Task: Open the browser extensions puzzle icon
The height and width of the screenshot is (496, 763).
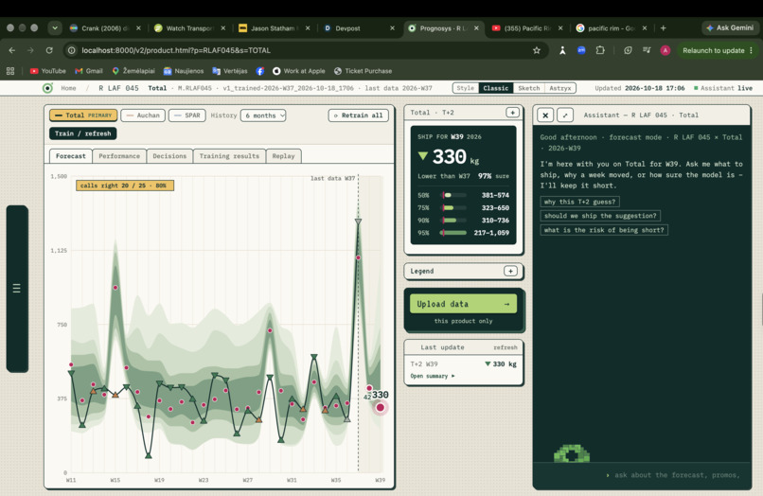Action: [600, 50]
